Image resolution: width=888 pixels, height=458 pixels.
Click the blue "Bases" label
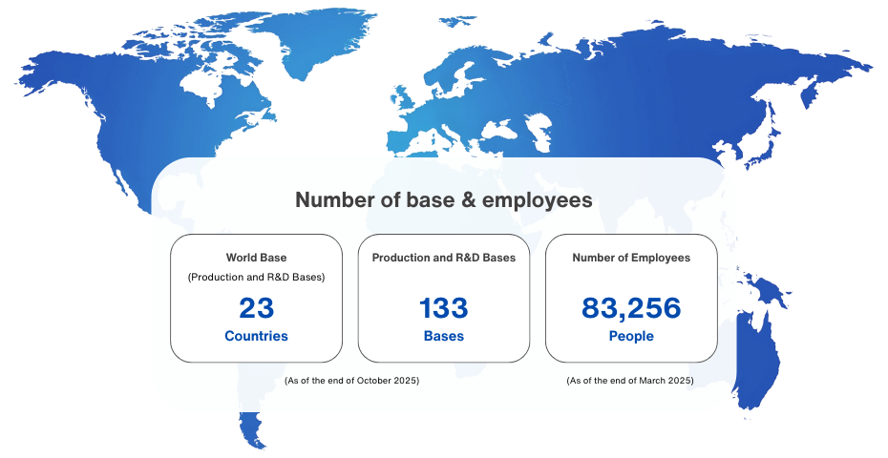click(443, 336)
